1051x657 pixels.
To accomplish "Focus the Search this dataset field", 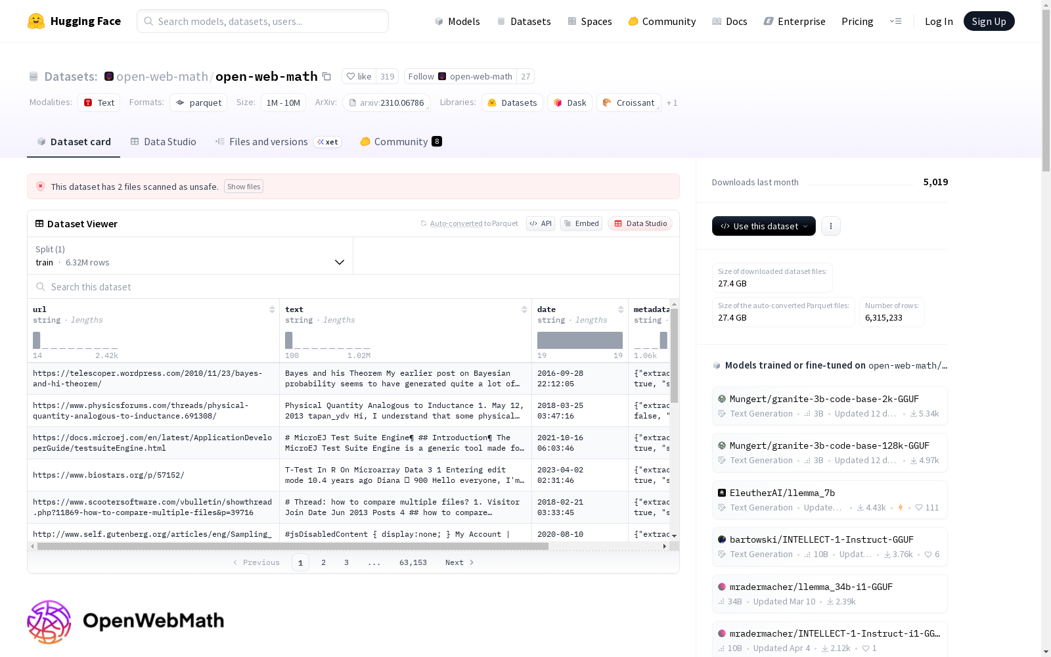I will 353,286.
